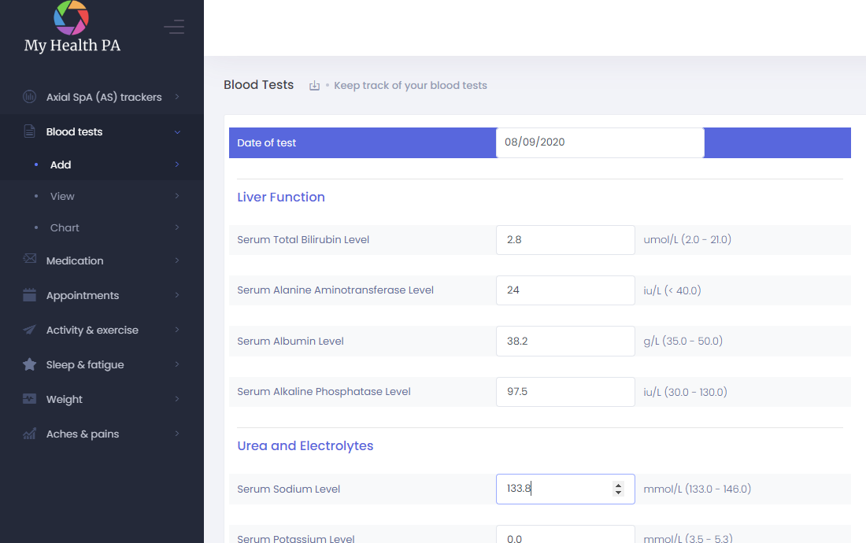866x543 pixels.
Task: Click the Serum Total Bilirubin Level input
Action: [x=565, y=239]
